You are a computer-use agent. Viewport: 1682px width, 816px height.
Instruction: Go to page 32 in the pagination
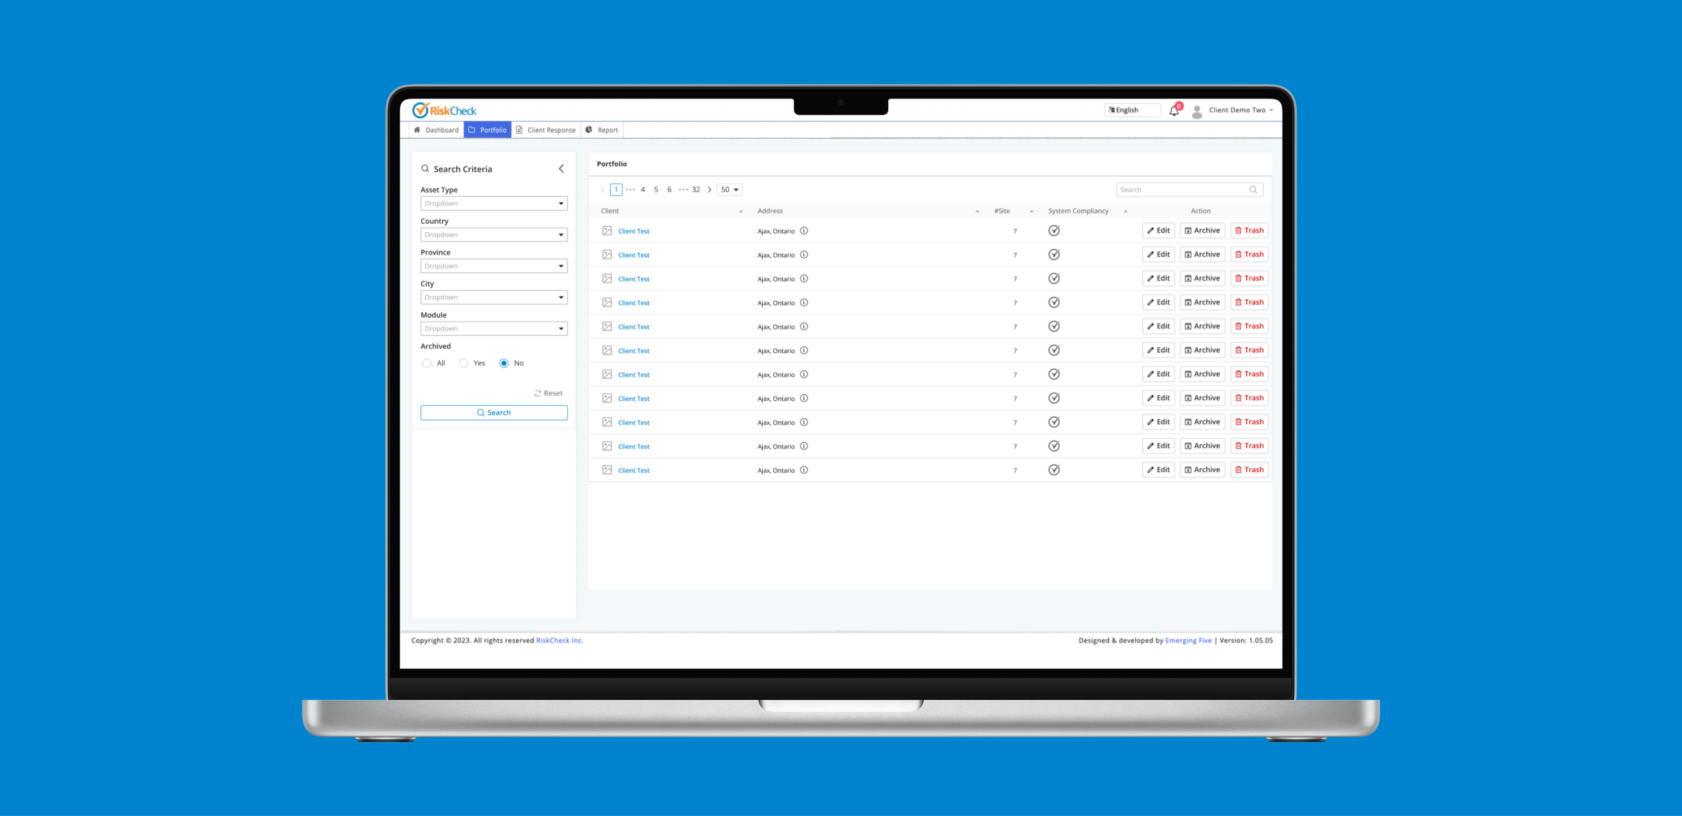696,190
